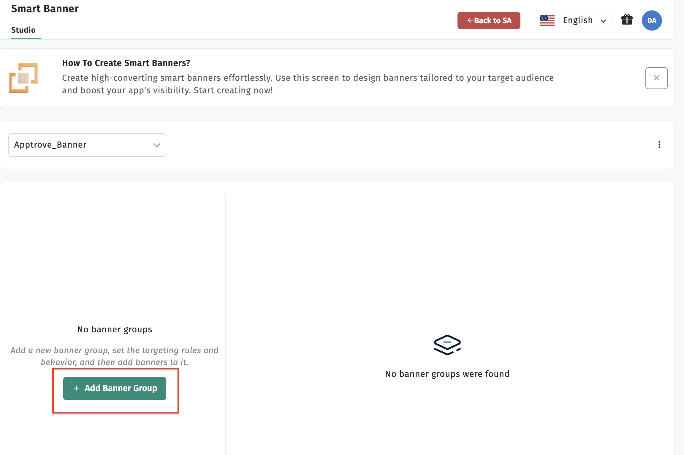Image resolution: width=684 pixels, height=455 pixels.
Task: Open the English language dropdown
Action: [570, 20]
